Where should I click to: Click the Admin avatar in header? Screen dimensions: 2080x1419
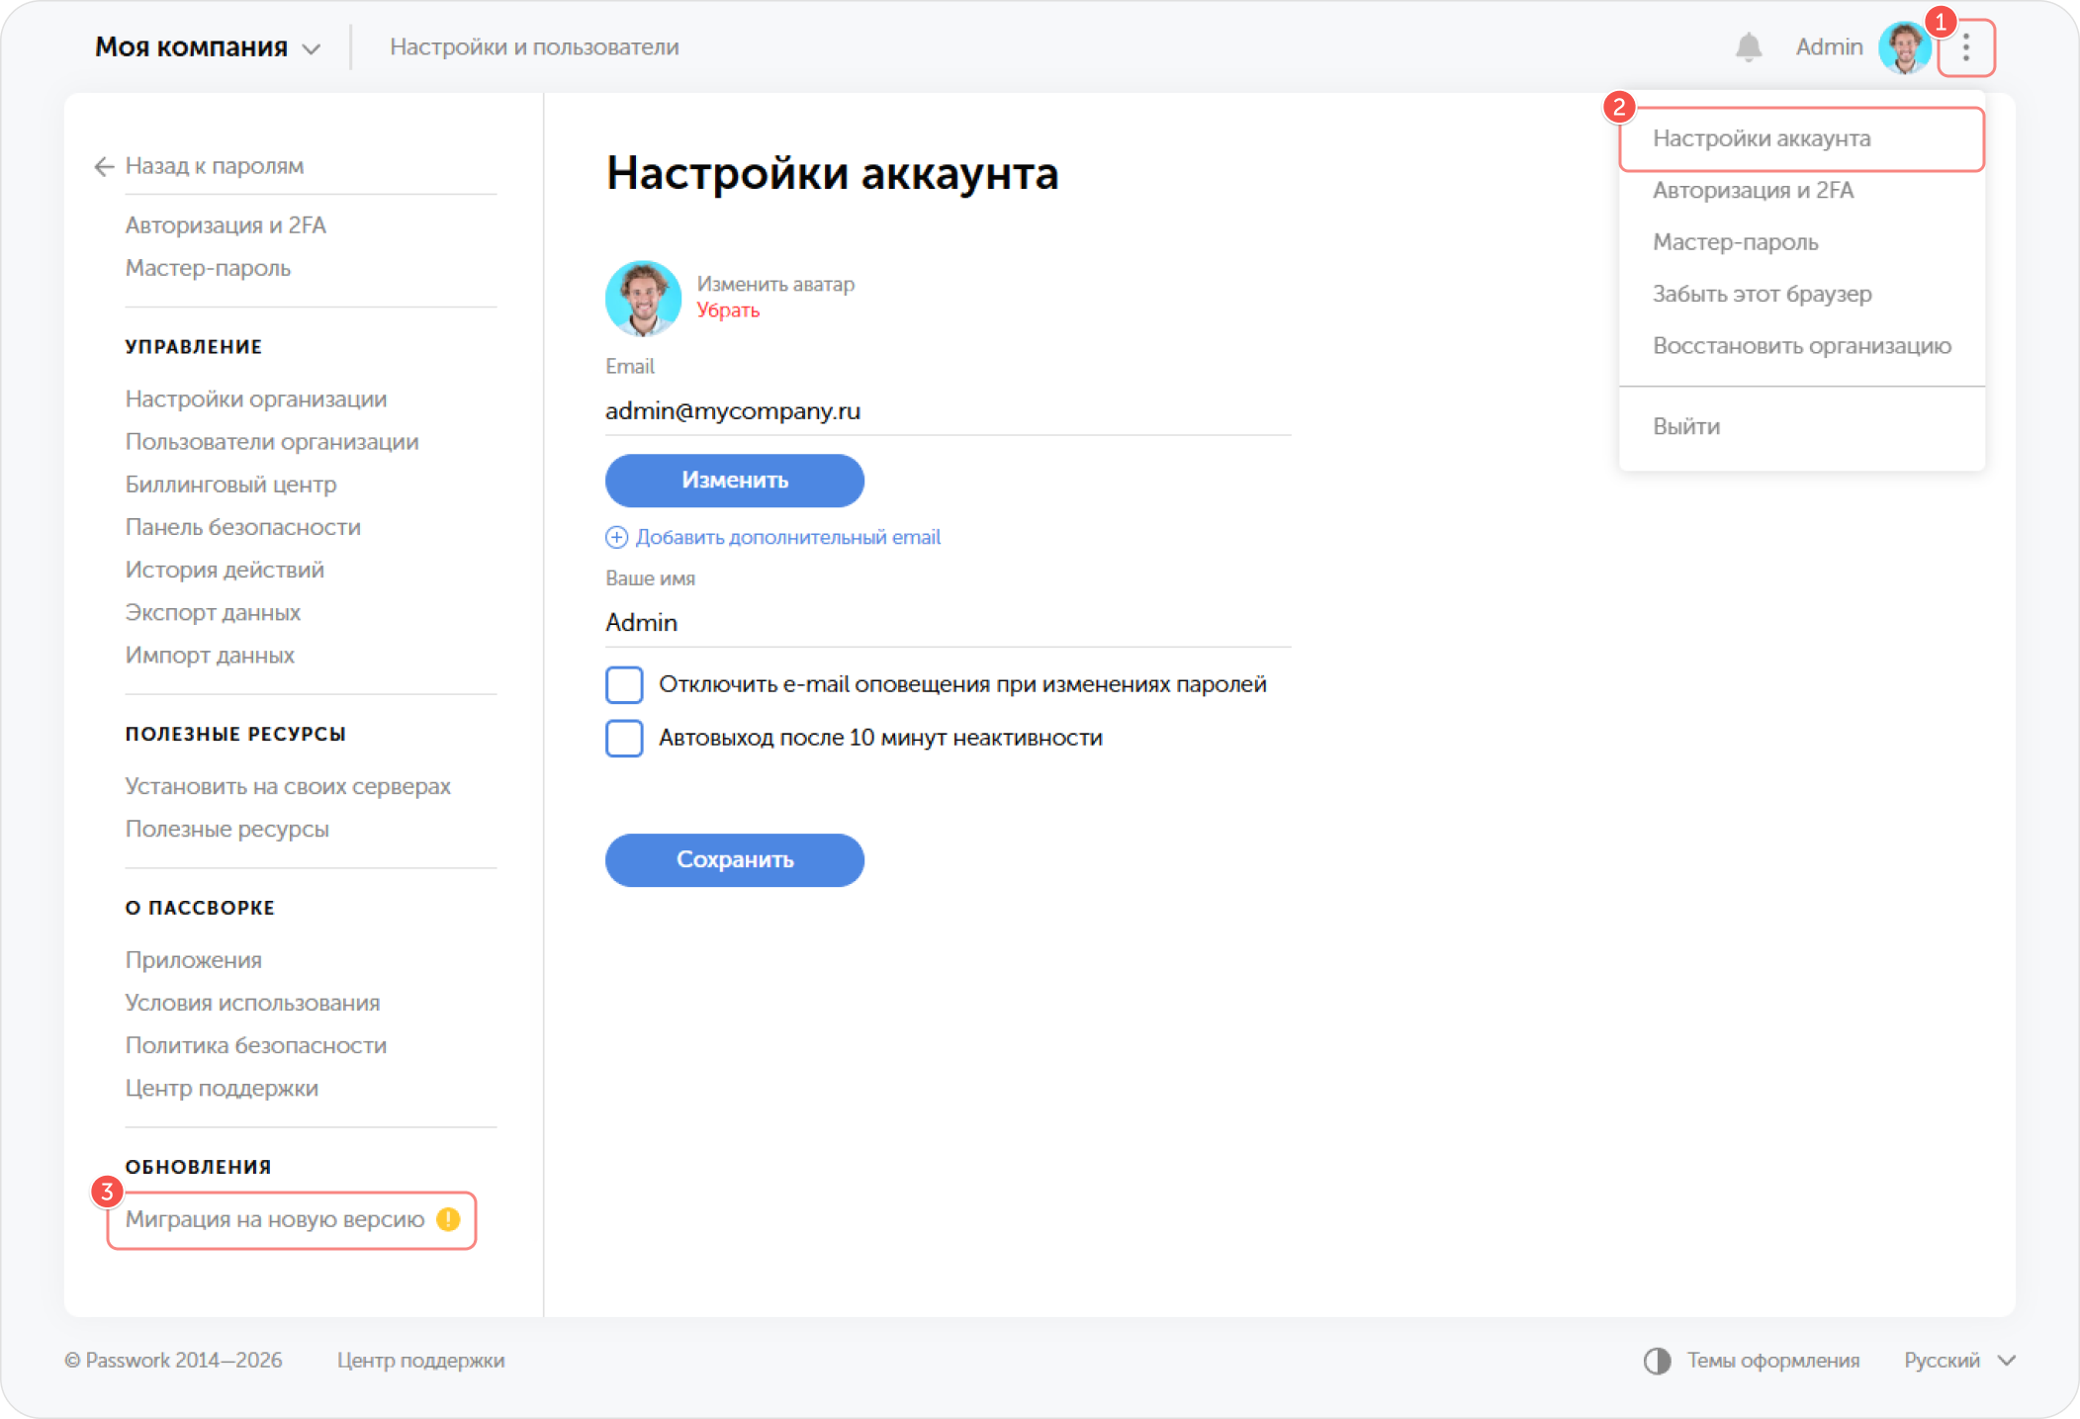(x=1904, y=46)
